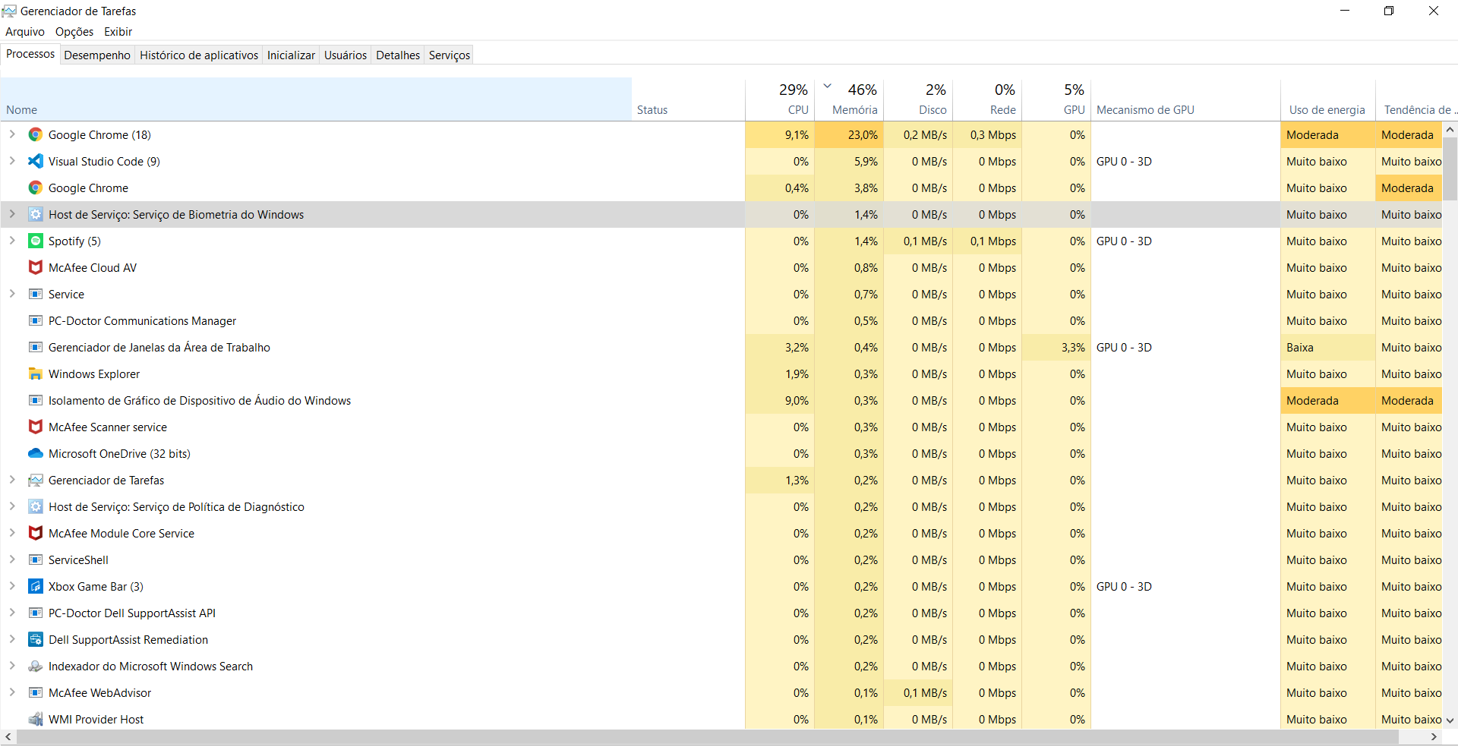
Task: Expand the Xbox Game Bar (3) group
Action: tap(12, 586)
